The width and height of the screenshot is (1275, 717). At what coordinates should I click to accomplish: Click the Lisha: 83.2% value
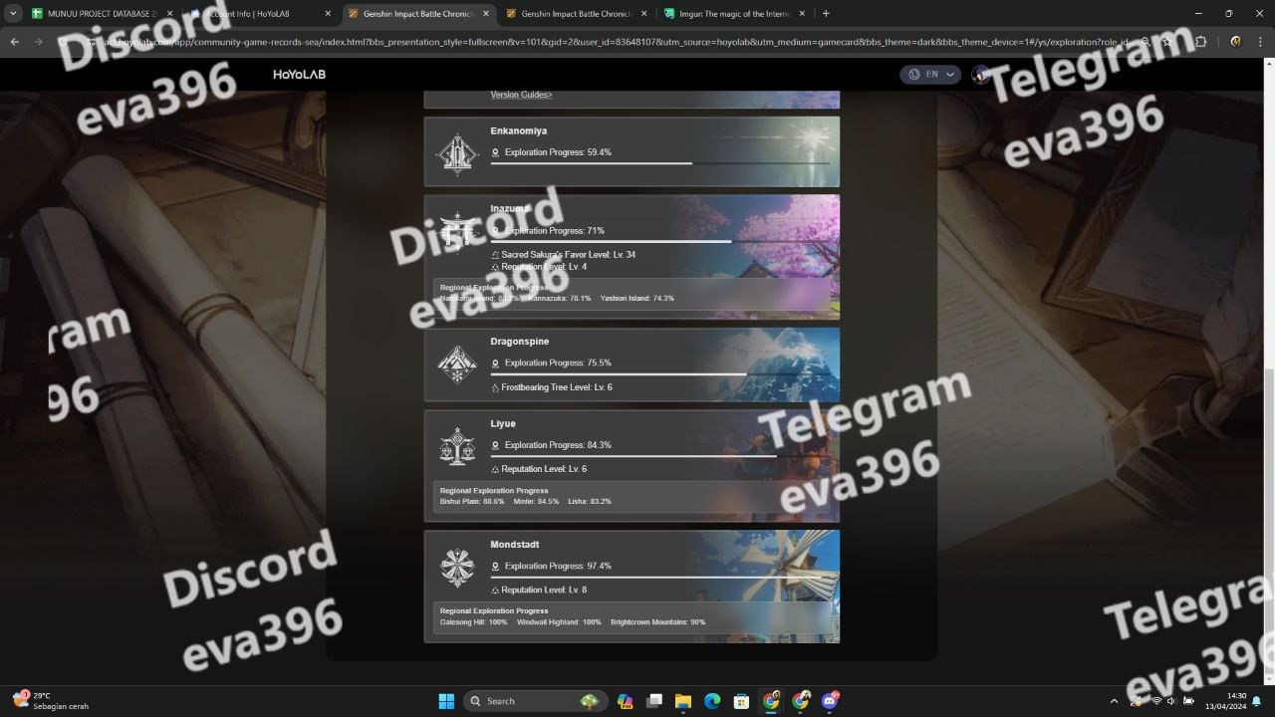[590, 502]
